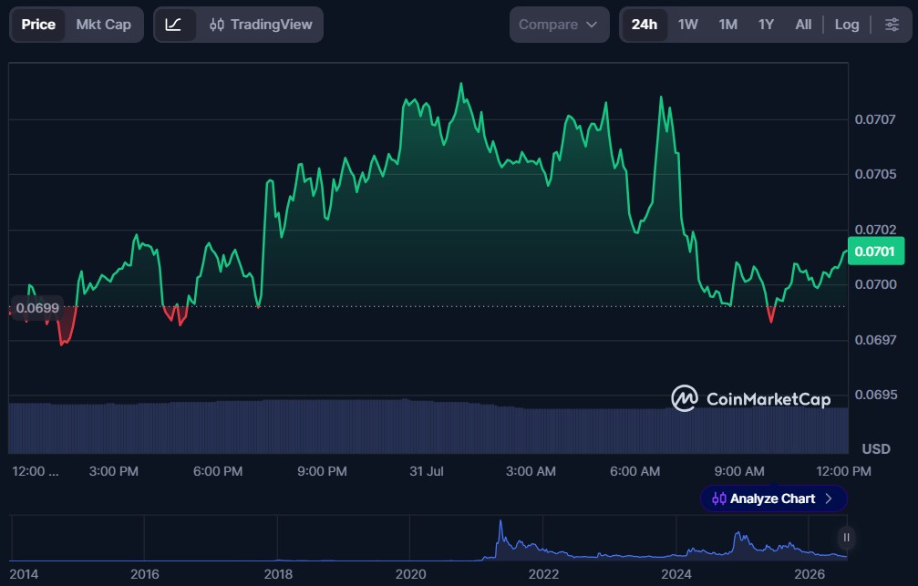Image resolution: width=918 pixels, height=586 pixels.
Task: Click the current price label 0.0701
Action: [x=876, y=252]
